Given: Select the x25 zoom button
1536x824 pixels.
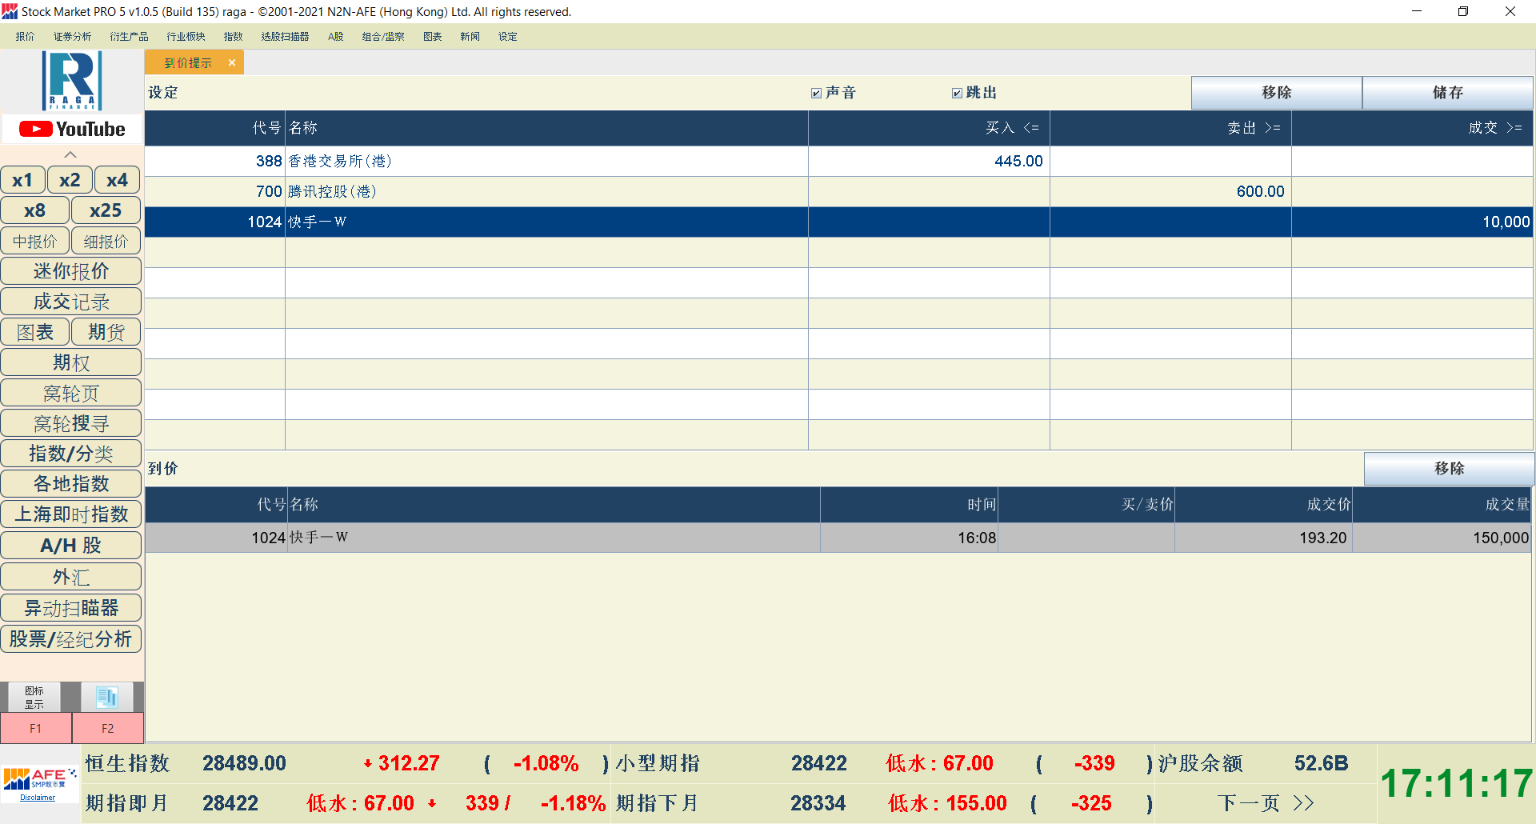Looking at the screenshot, I should click(x=106, y=210).
